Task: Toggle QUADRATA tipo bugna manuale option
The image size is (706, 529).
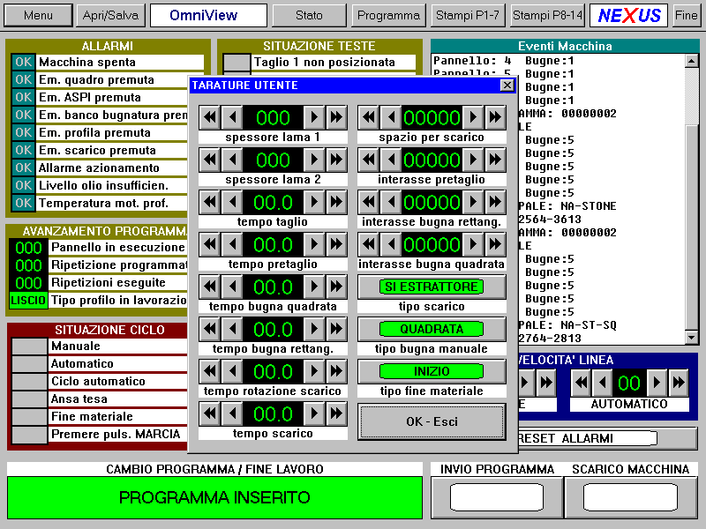Action: click(432, 329)
